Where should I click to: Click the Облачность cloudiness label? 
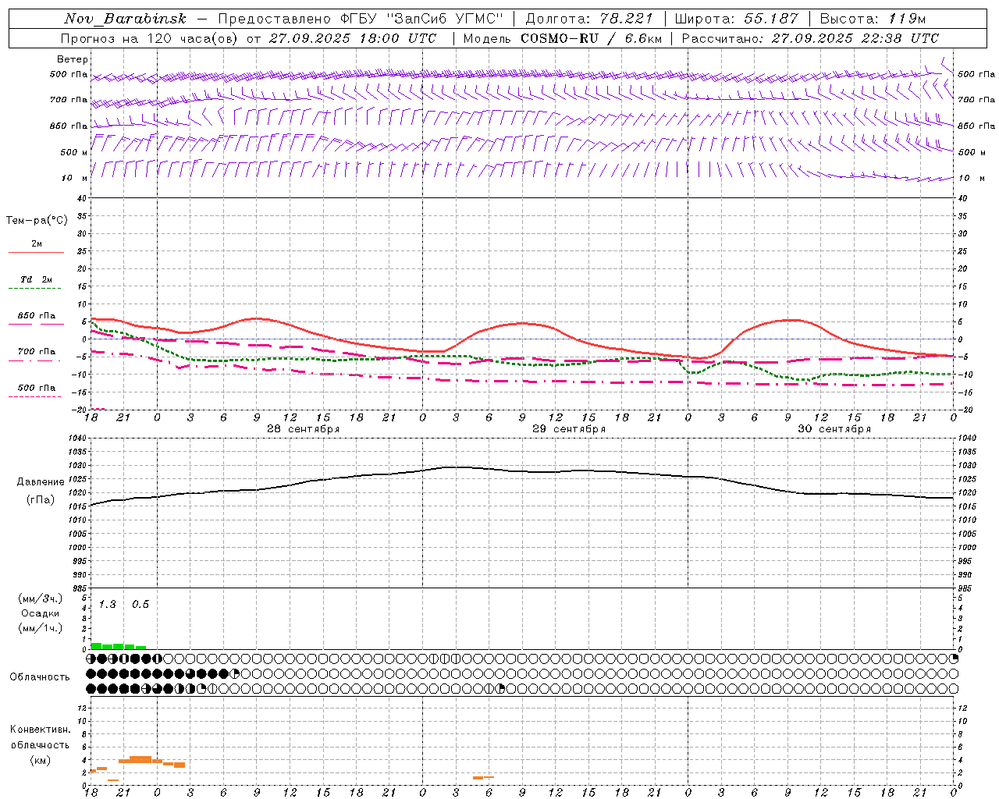pyautogui.click(x=40, y=677)
